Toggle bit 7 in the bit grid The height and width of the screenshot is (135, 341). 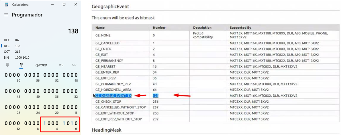[x=44, y=123]
